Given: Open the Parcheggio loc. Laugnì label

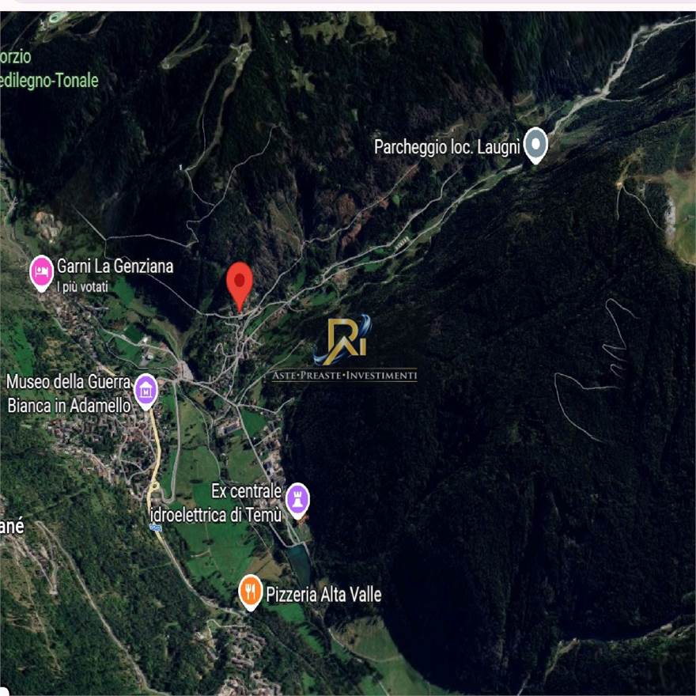Looking at the screenshot, I should click(x=447, y=147).
